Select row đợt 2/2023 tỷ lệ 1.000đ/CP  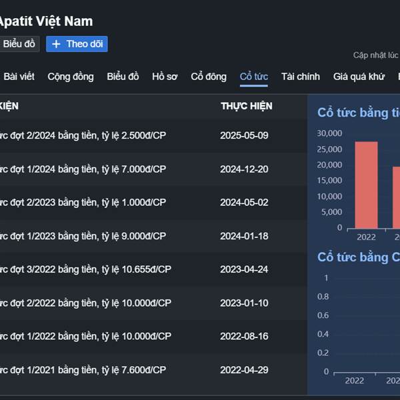[153, 203]
